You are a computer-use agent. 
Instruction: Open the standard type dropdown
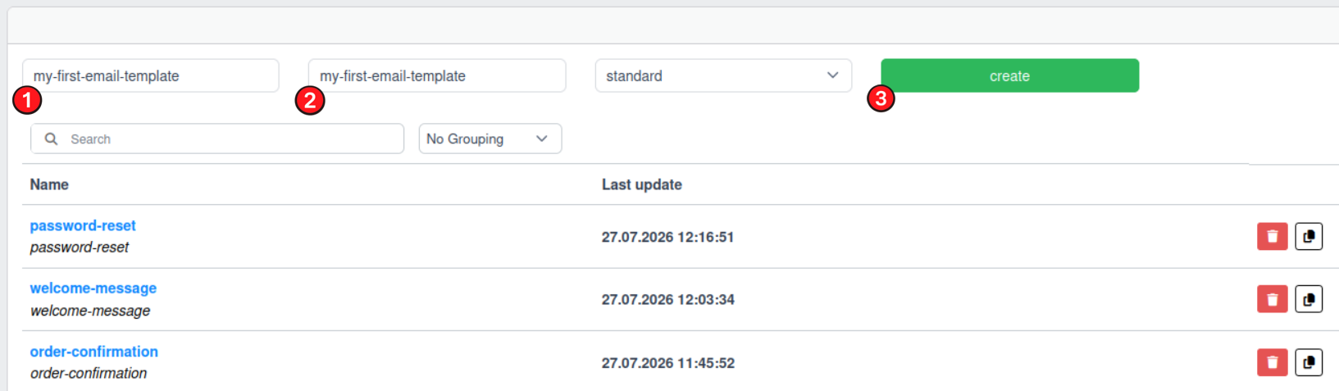[x=723, y=75]
